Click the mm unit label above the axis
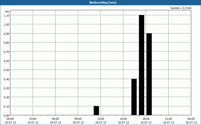201x125 pixels. coord(7,11)
